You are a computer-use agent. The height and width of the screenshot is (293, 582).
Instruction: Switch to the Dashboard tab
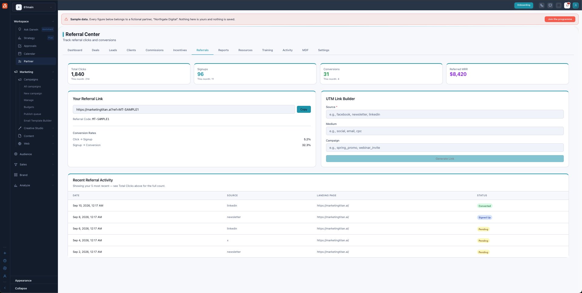(x=75, y=50)
